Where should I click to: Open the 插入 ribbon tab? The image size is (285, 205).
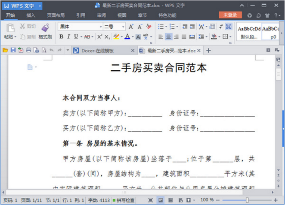[31, 15]
